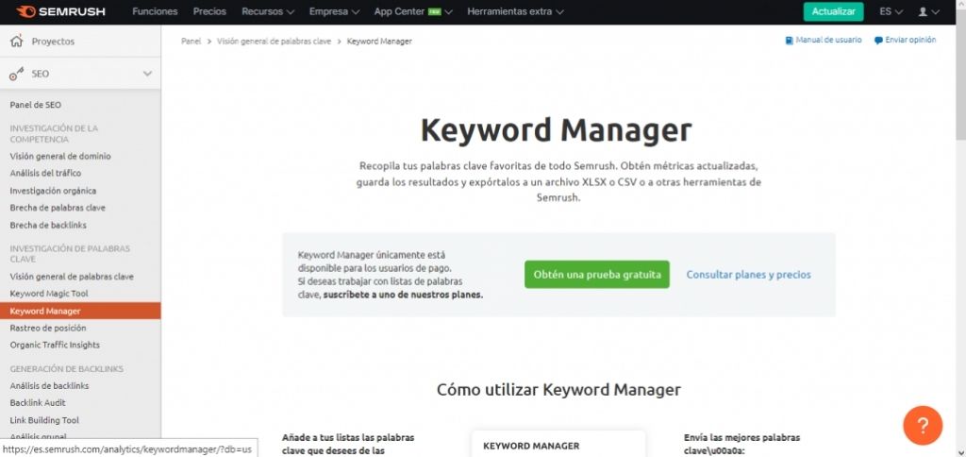Image resolution: width=966 pixels, height=457 pixels.
Task: Open sidebar Visión general de palabras clave
Action: tap(72, 277)
